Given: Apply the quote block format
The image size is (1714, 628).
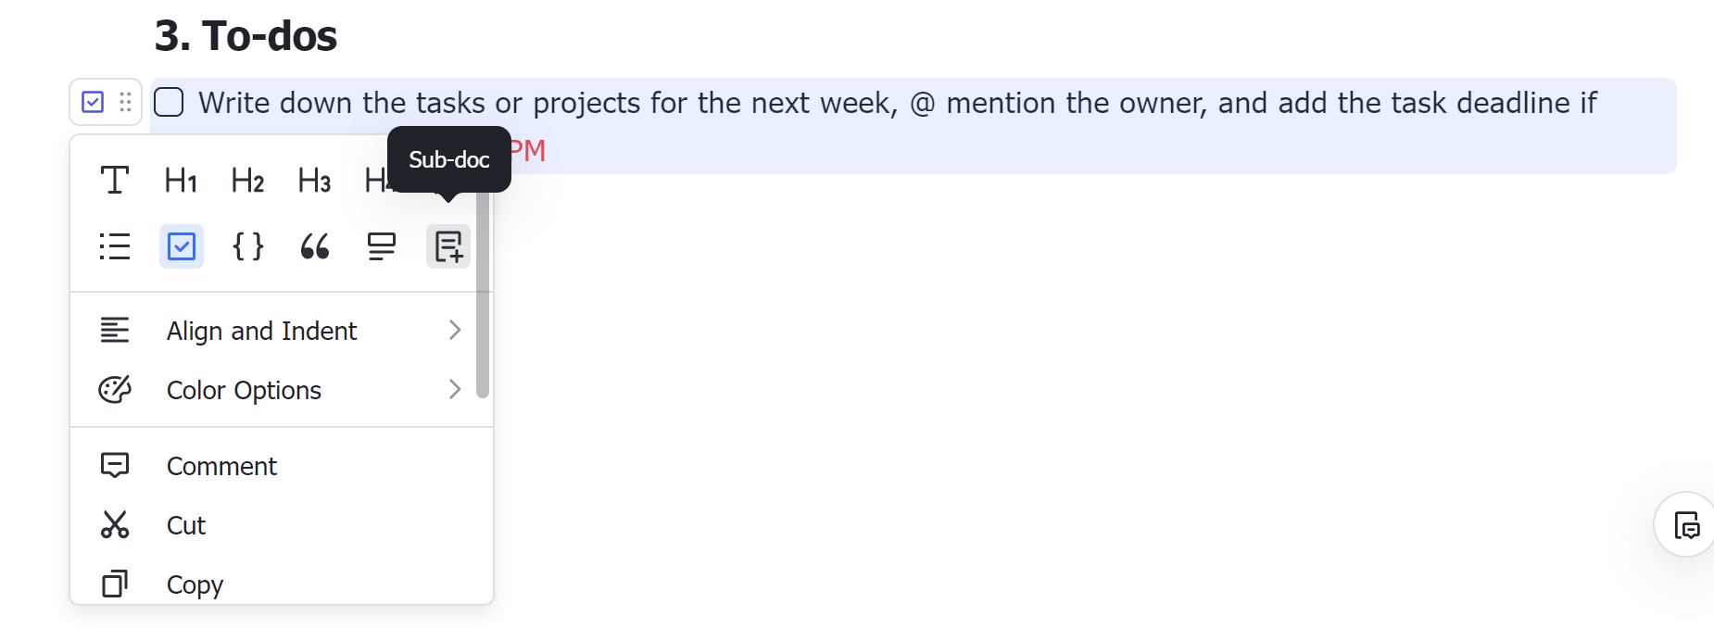Looking at the screenshot, I should click(314, 246).
